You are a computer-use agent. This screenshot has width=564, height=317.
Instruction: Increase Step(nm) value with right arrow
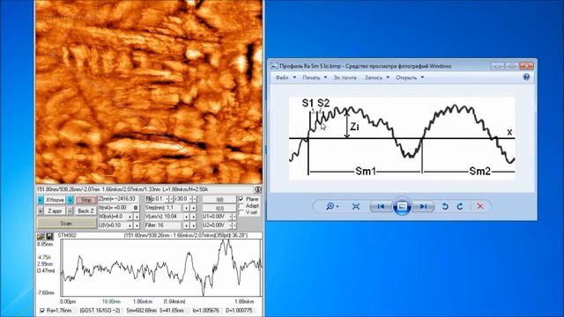(194, 208)
